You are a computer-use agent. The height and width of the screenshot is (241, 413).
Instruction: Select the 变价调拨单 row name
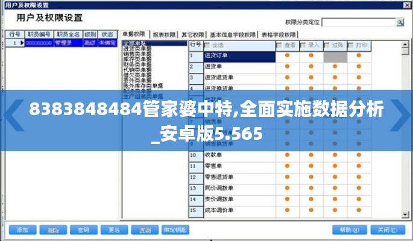coord(219,199)
